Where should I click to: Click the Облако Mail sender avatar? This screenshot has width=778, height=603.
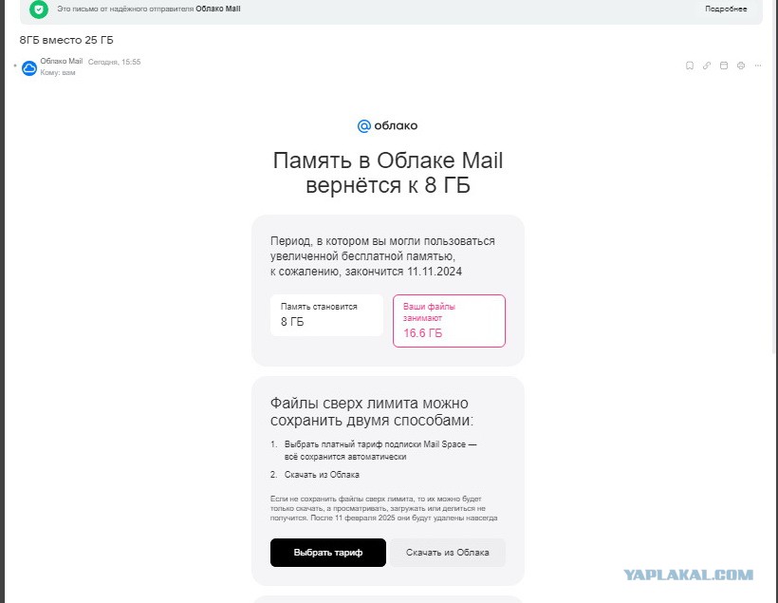[x=29, y=68]
